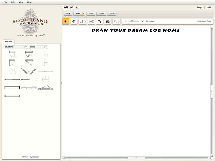The width and height of the screenshot is (215, 161).
Task: Pick the revolving door symbol
Action: [x=46, y=79]
